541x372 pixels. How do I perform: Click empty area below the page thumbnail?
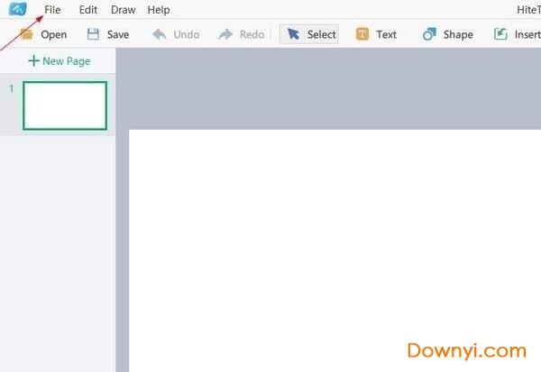tap(58, 252)
